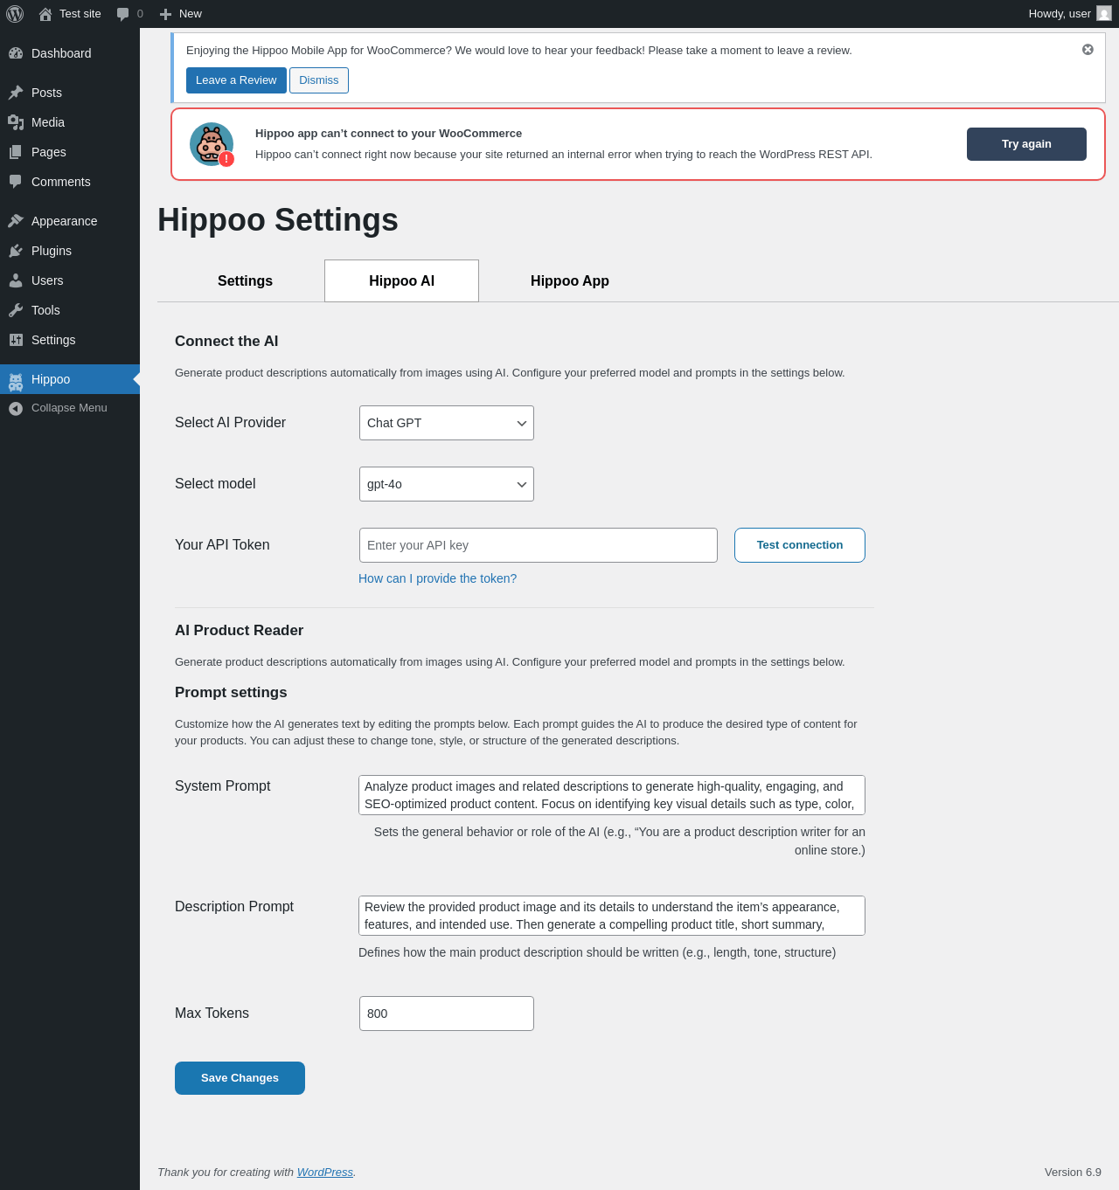Image resolution: width=1119 pixels, height=1190 pixels.
Task: Click the Media icon in sidebar
Action: pos(16,122)
